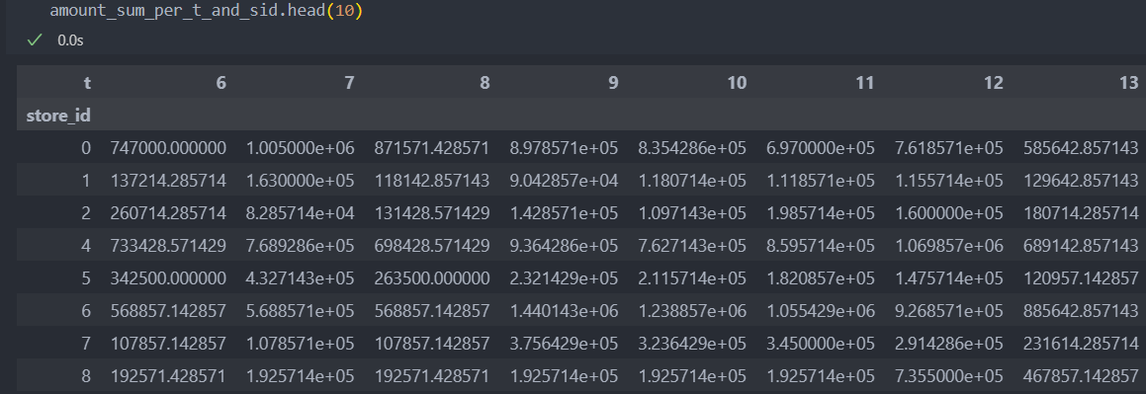Click the code line amount_sum_per_t_and_sid.head(10)

pyautogui.click(x=206, y=12)
